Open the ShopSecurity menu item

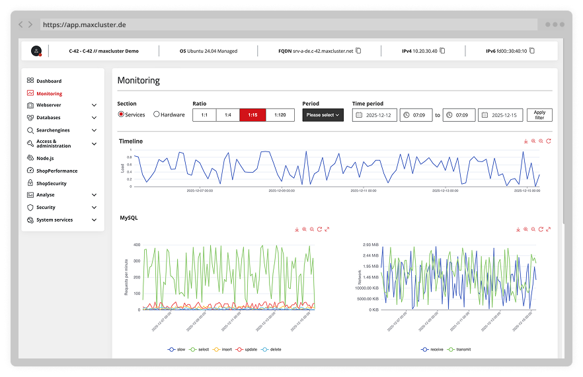coord(52,183)
